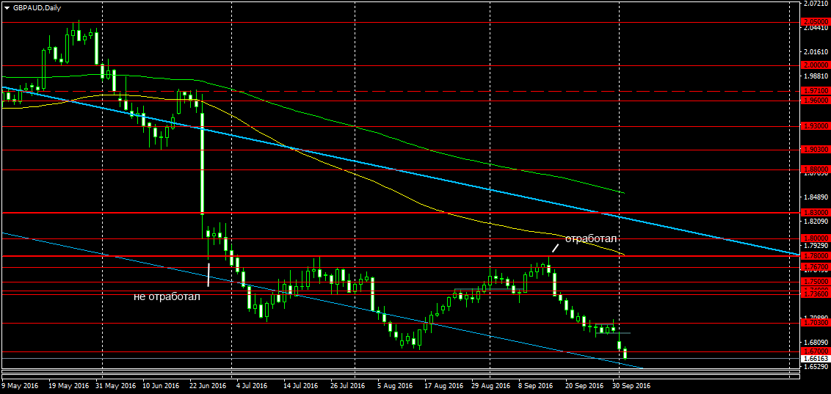This screenshot has width=831, height=394.
Task: Click the 4 Jul 2016 date label
Action: tap(254, 386)
